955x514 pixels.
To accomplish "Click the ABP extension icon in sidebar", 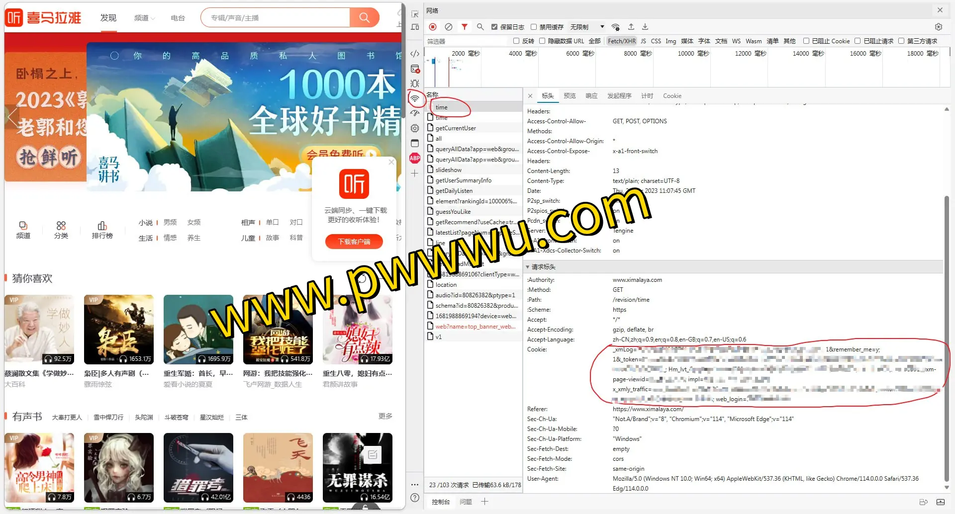I will point(415,158).
